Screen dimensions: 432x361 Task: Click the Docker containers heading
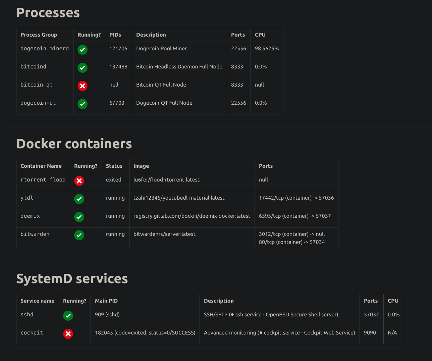coord(74,144)
